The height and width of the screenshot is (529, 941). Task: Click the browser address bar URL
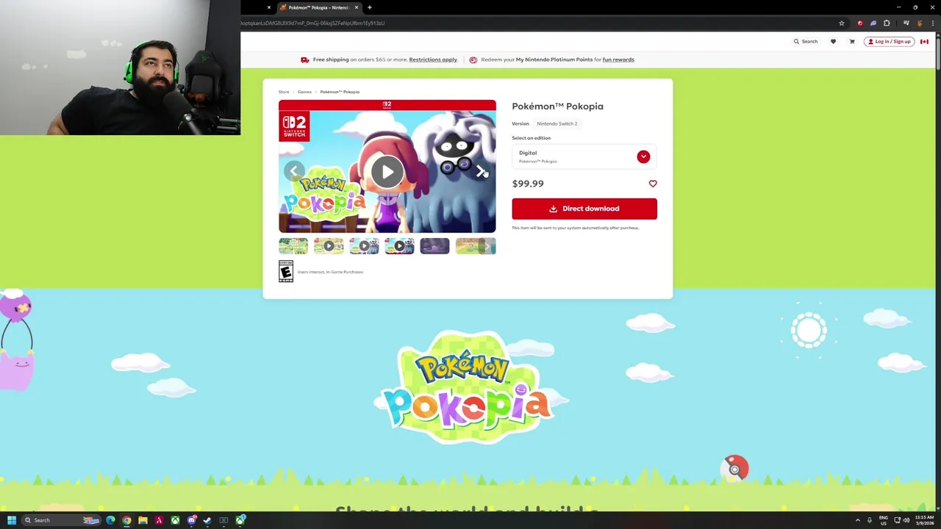point(312,23)
